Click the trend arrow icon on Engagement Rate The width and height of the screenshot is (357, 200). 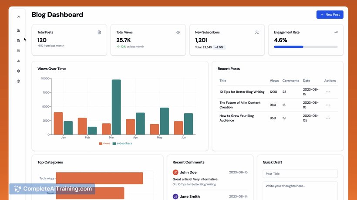[336, 32]
